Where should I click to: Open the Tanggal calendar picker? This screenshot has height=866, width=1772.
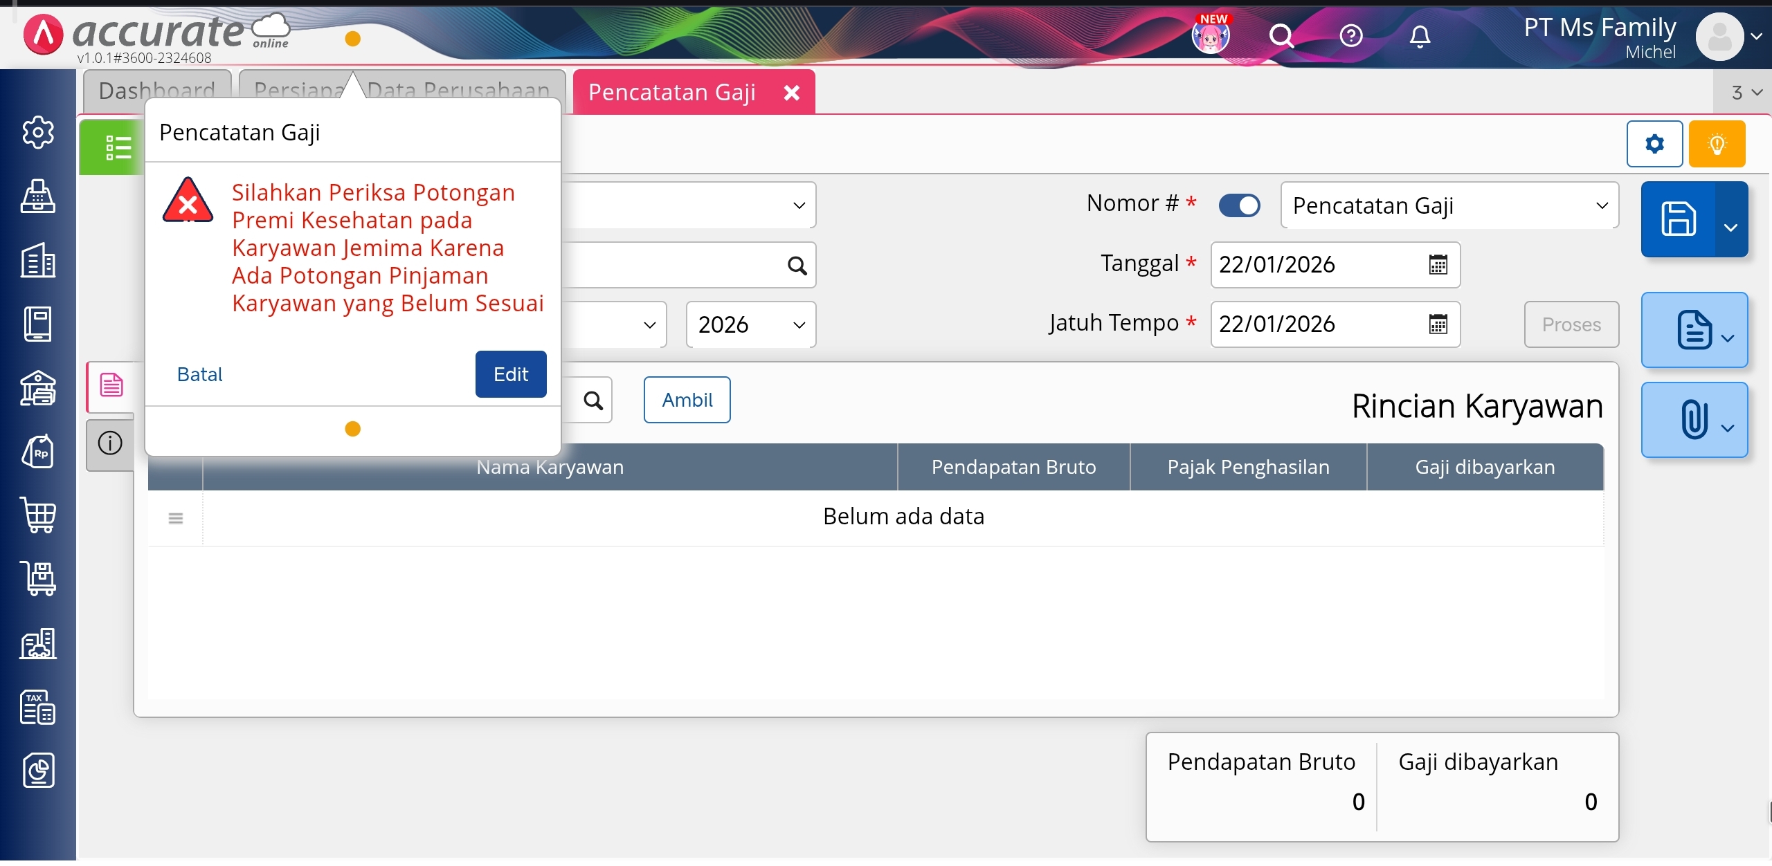click(1438, 265)
